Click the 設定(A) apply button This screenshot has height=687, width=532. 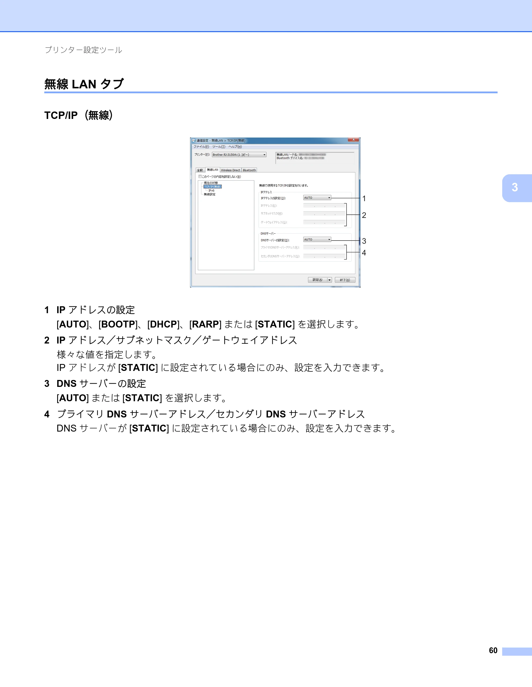318,280
